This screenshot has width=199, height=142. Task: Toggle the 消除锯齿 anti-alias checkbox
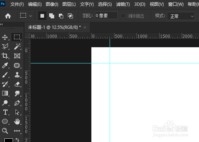pos(123,16)
